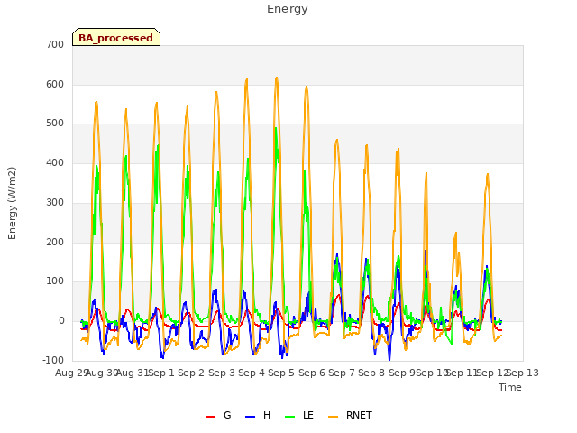
Task: Click the Sep 8 x-axis date label
Action: [x=371, y=373]
